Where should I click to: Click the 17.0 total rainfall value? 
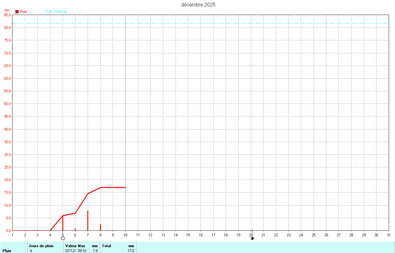click(x=131, y=251)
